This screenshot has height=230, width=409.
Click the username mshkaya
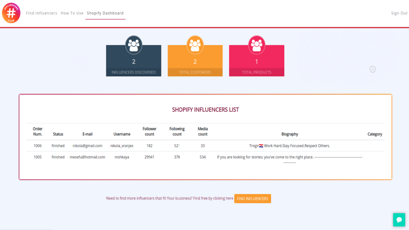(122, 157)
